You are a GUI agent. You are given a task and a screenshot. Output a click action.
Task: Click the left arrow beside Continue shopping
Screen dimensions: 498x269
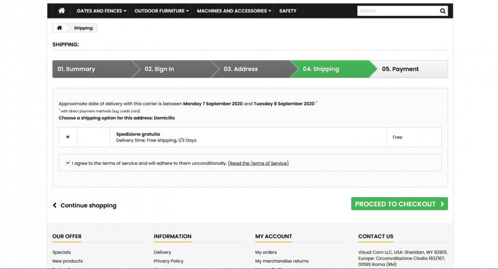pos(55,205)
